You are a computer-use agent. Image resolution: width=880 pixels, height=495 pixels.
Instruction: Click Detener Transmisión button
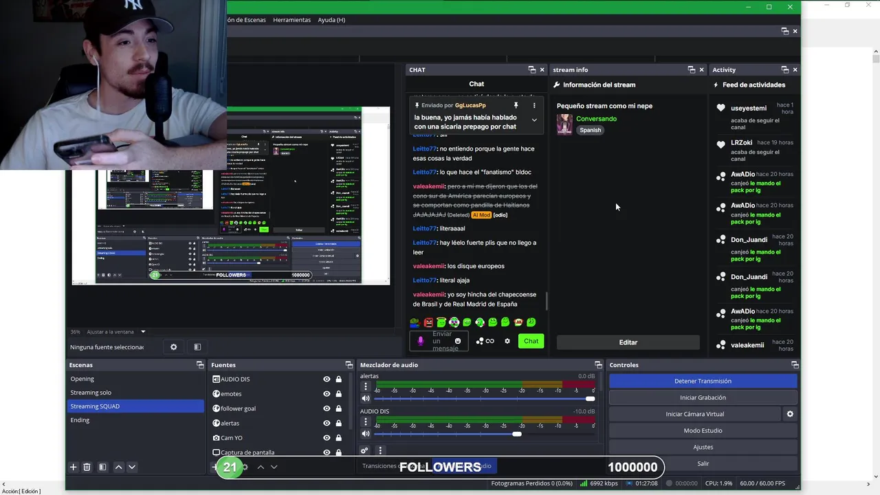[x=703, y=381]
